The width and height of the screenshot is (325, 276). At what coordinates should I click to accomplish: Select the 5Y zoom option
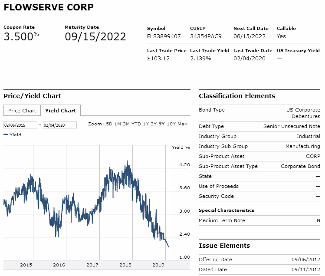click(161, 124)
